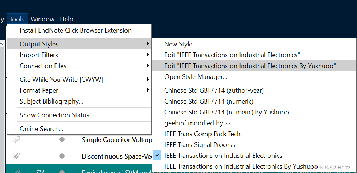Choose Install EndNote Click Browser Extension

pyautogui.click(x=79, y=30)
